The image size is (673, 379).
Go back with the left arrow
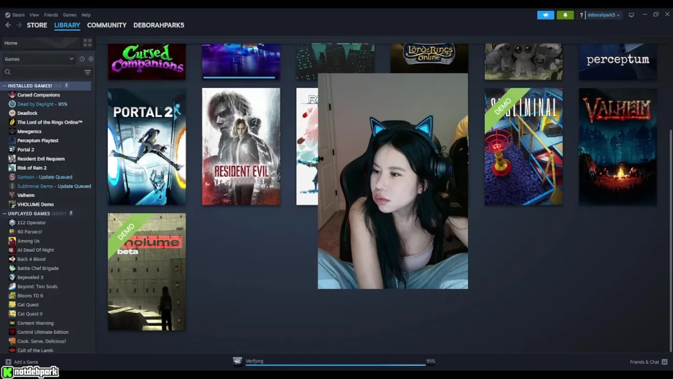8,25
